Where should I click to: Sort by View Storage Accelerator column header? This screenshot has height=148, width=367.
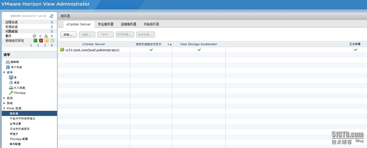tap(199, 44)
